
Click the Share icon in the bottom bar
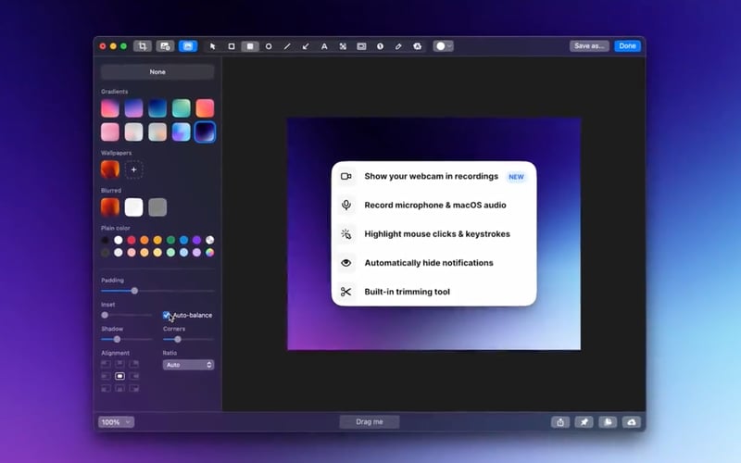point(560,422)
